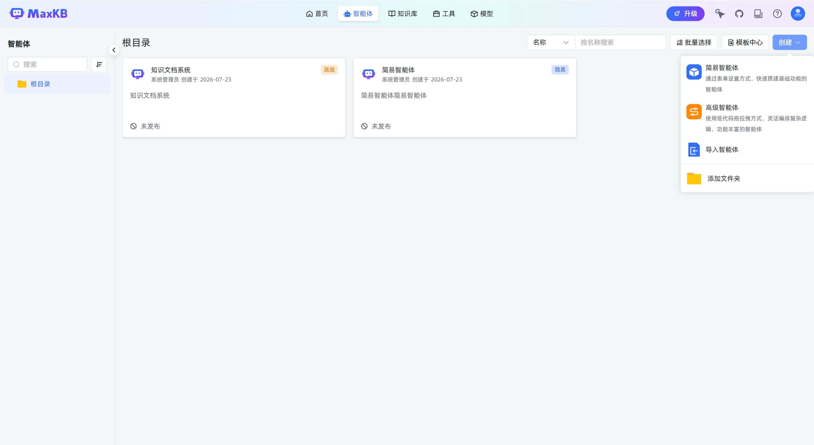Choose 高级智能体 from the create menu

pyautogui.click(x=747, y=118)
